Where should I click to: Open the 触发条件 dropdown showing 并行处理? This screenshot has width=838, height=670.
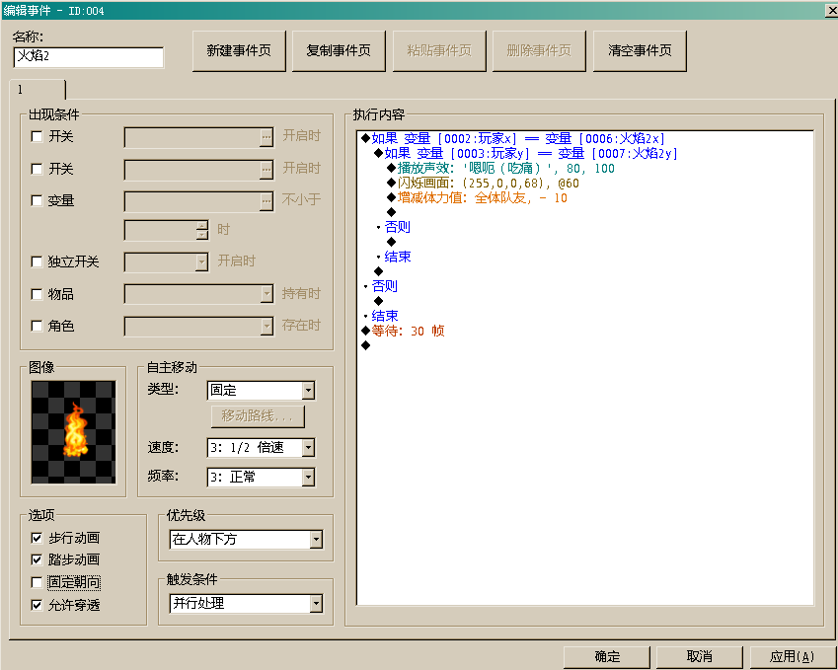[x=246, y=604]
